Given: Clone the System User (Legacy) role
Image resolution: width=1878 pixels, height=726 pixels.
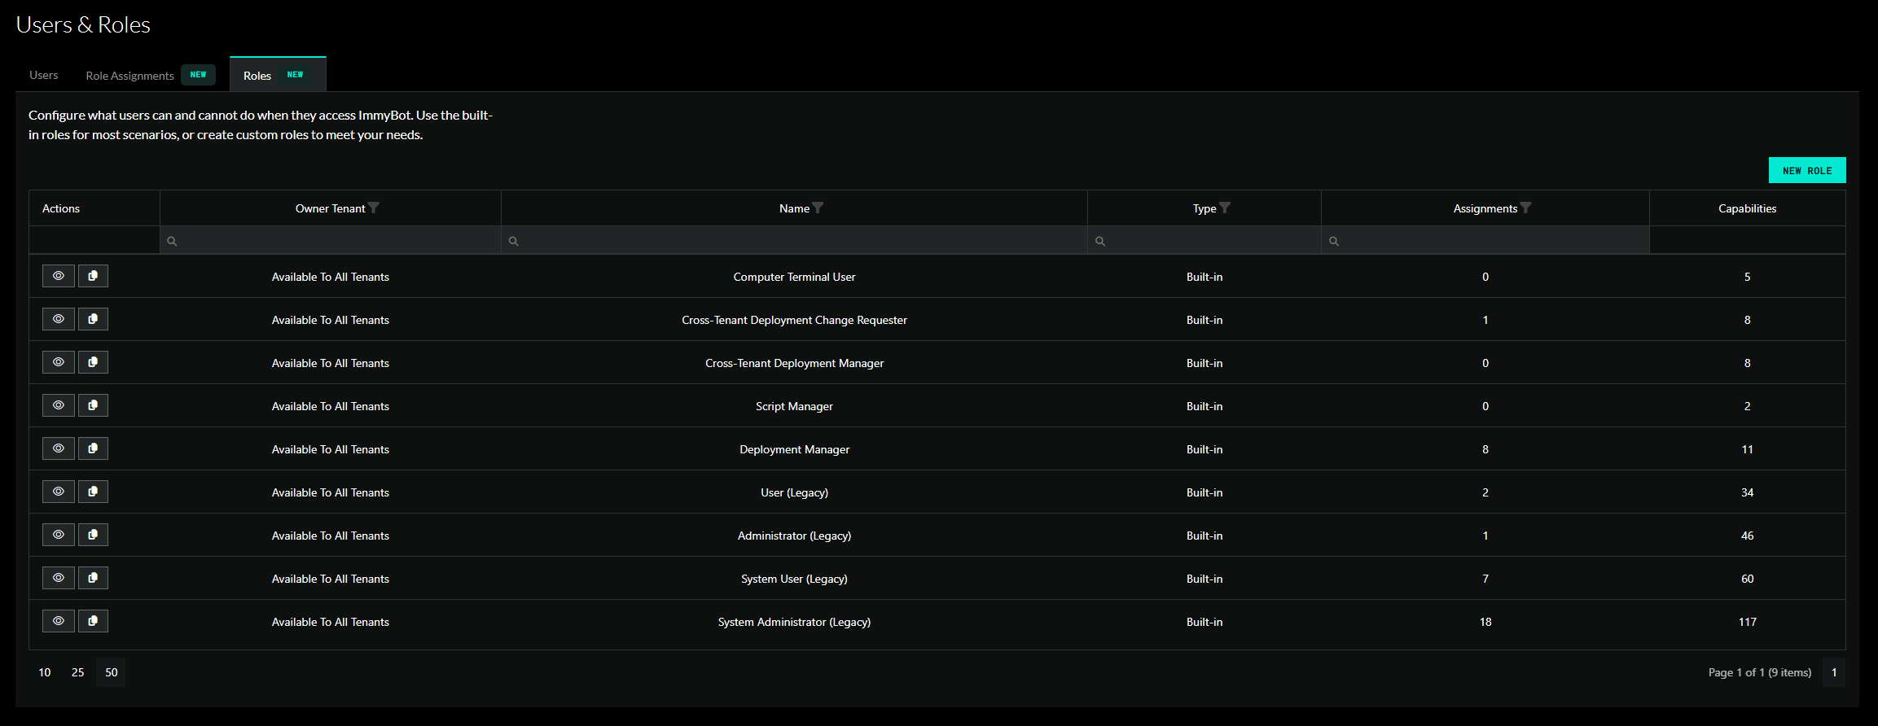Looking at the screenshot, I should click(x=93, y=578).
